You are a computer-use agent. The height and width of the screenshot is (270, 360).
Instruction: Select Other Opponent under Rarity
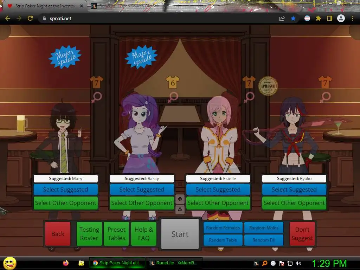point(142,203)
